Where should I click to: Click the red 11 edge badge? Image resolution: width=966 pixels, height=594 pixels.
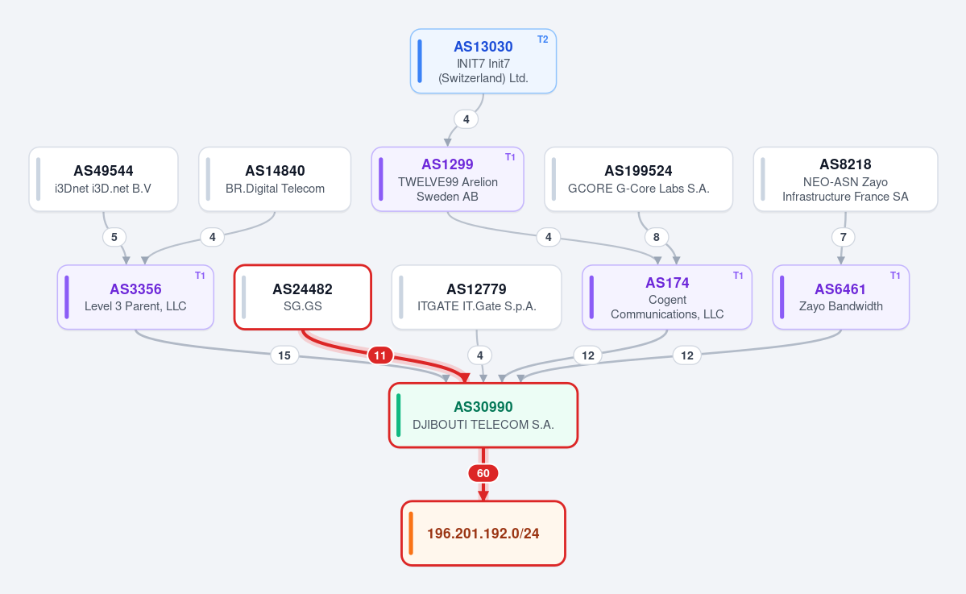[x=380, y=355]
